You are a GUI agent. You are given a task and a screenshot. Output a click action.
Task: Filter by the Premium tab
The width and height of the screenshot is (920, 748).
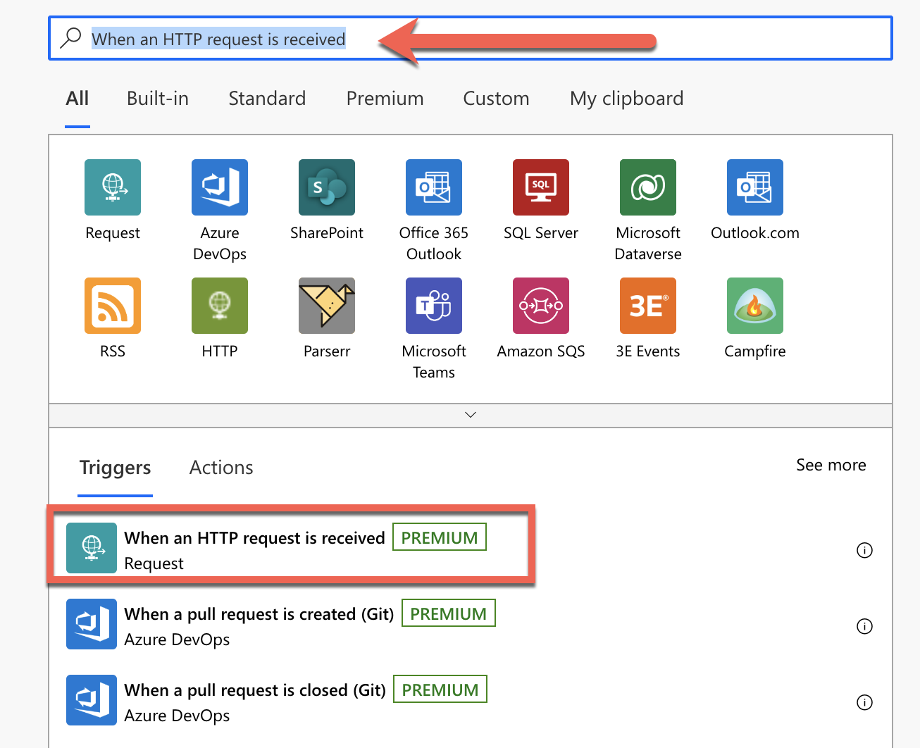[385, 99]
